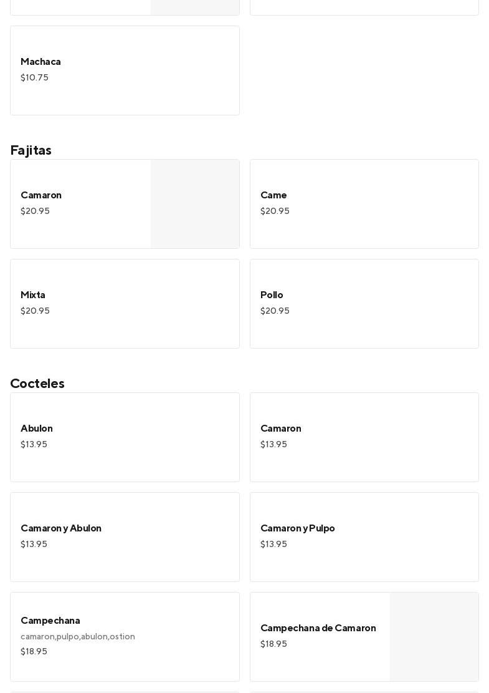Choose the Camaron y Pulpo coctel

click(x=364, y=537)
